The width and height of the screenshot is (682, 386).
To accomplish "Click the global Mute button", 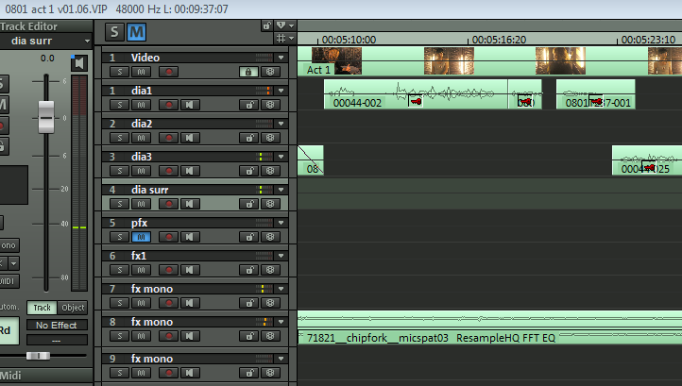I will (x=137, y=31).
